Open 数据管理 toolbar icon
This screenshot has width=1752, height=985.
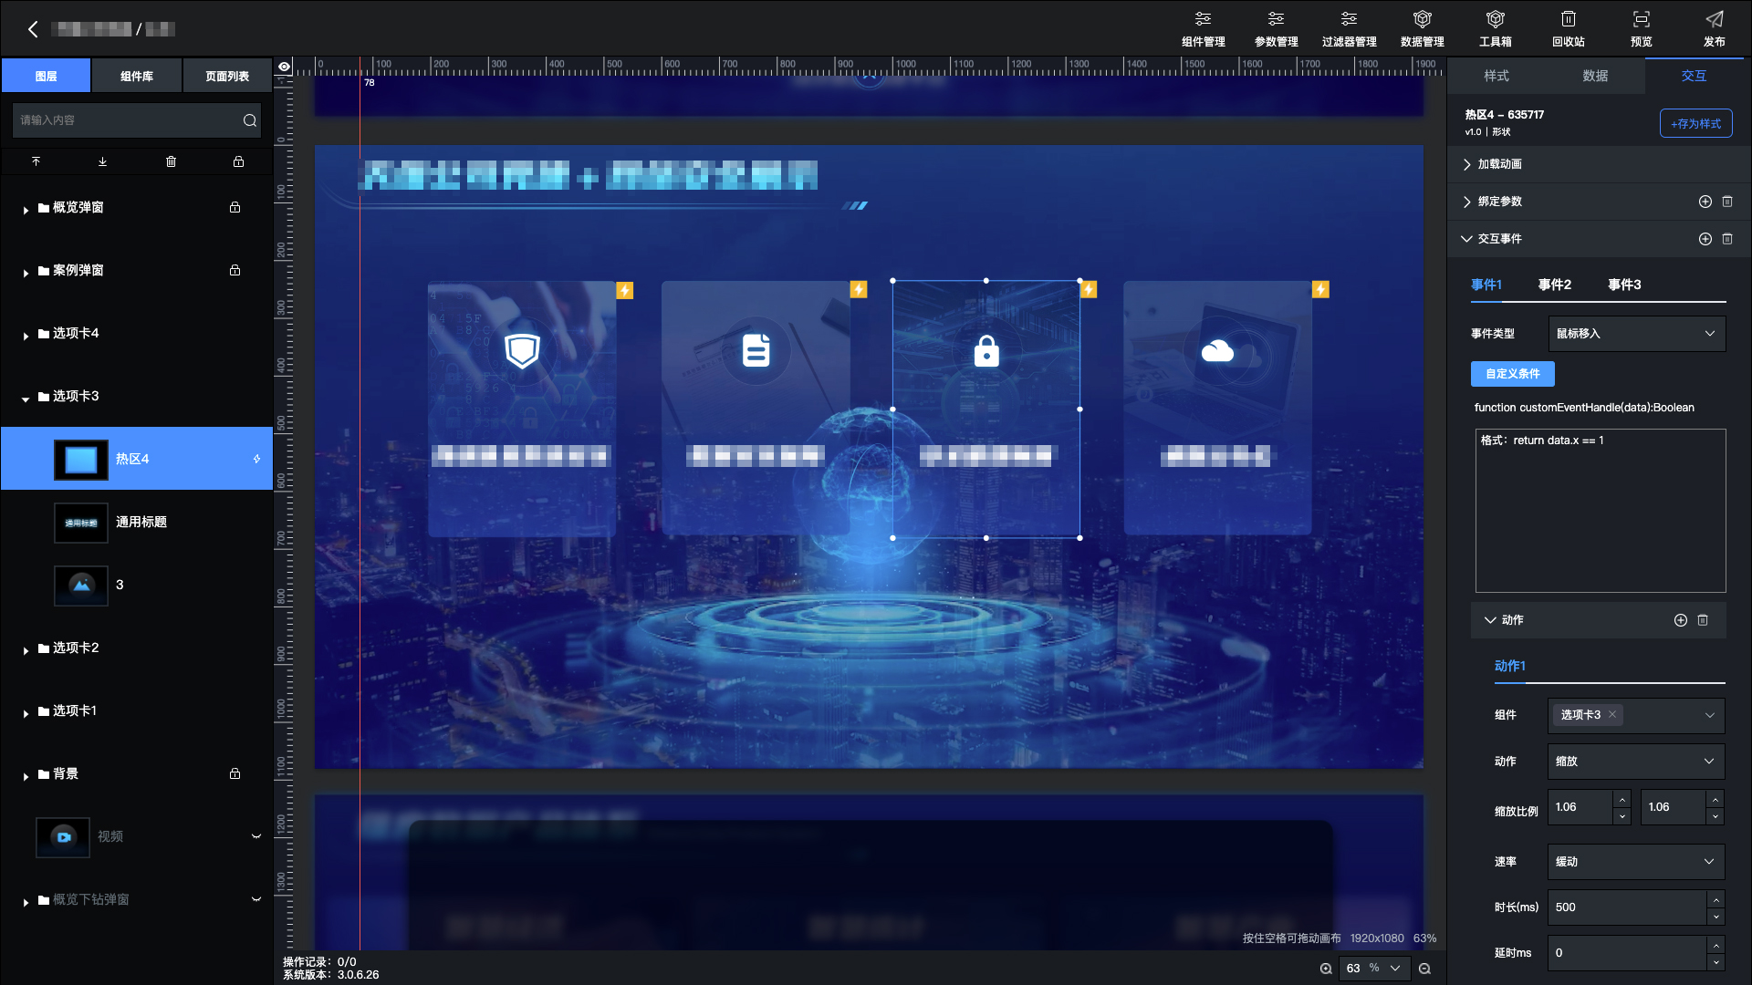[x=1422, y=29]
